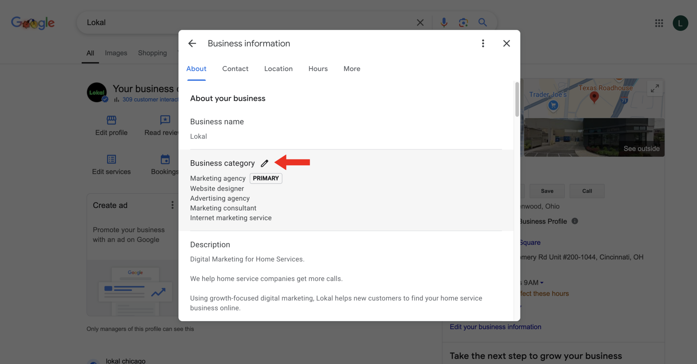Open Edit your business information link

pyautogui.click(x=496, y=327)
